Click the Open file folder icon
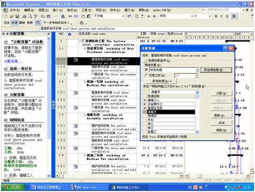 (11, 16)
